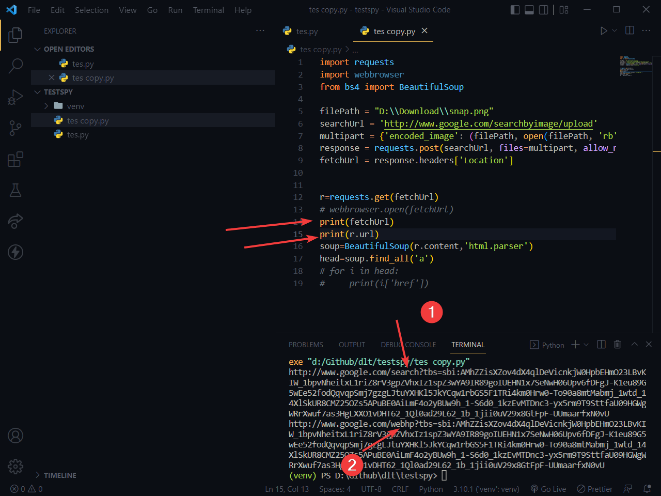Create a new terminal with plus icon
The image size is (661, 496).
pos(575,344)
